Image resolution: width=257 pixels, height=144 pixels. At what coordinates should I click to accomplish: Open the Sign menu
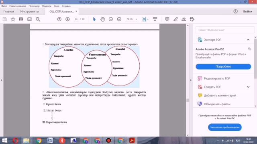tap(47, 6)
